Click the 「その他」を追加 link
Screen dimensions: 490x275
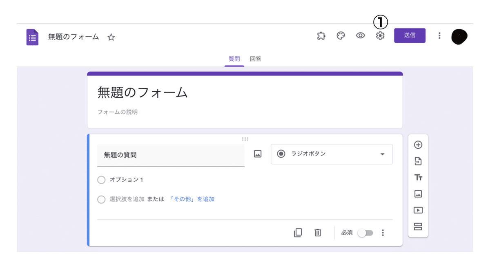click(193, 199)
